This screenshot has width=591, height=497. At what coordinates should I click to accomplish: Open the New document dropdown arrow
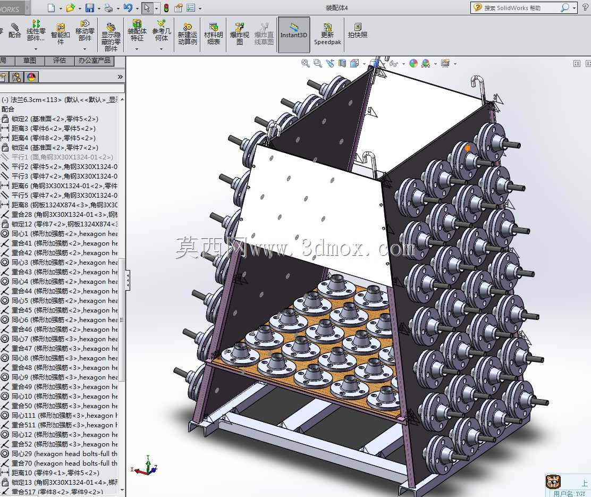(x=61, y=9)
